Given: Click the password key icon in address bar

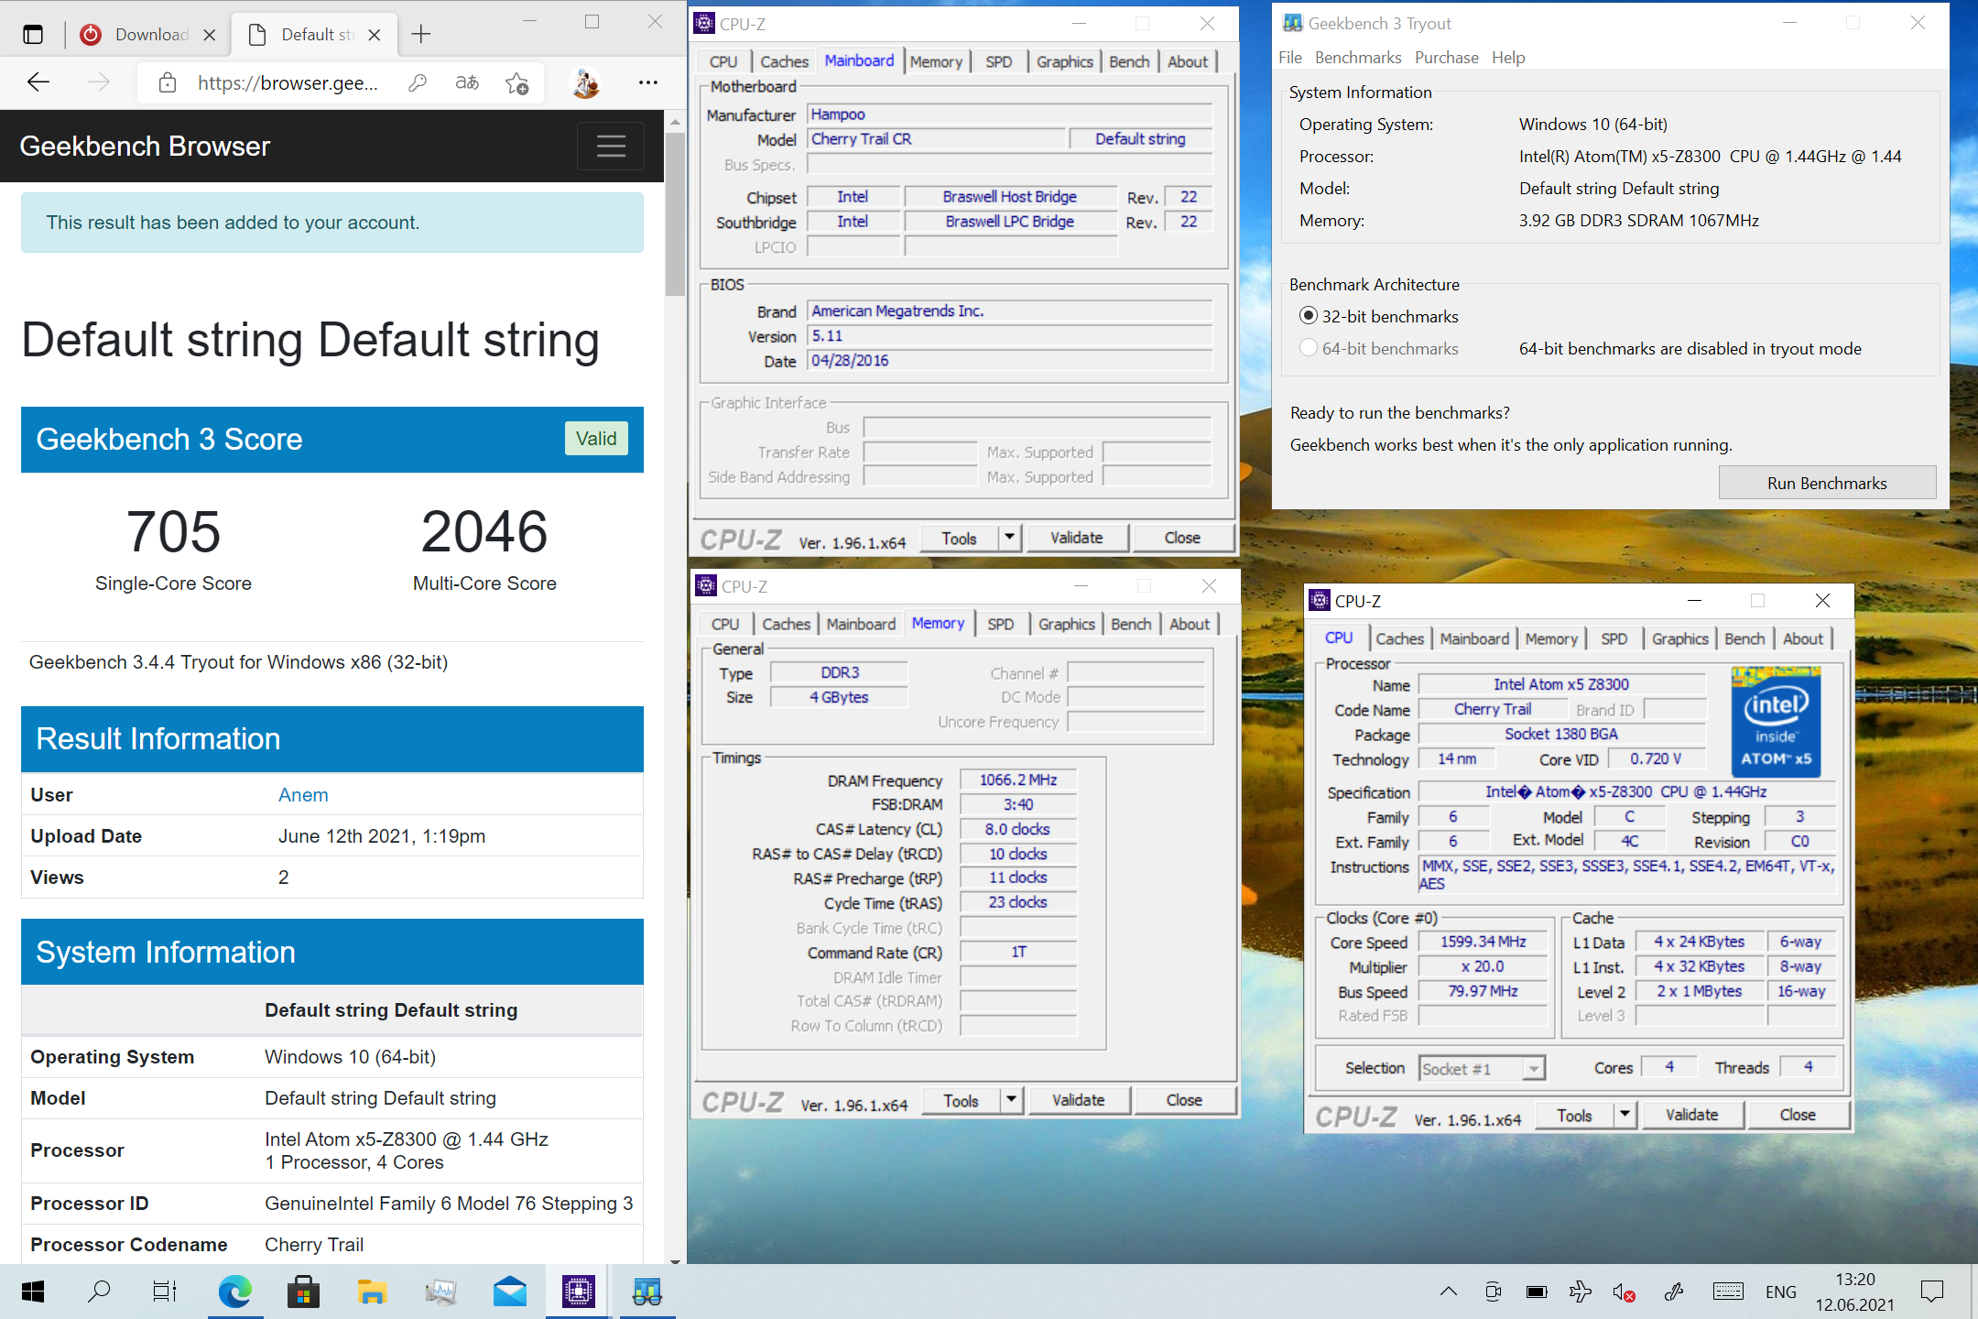Looking at the screenshot, I should tap(418, 83).
